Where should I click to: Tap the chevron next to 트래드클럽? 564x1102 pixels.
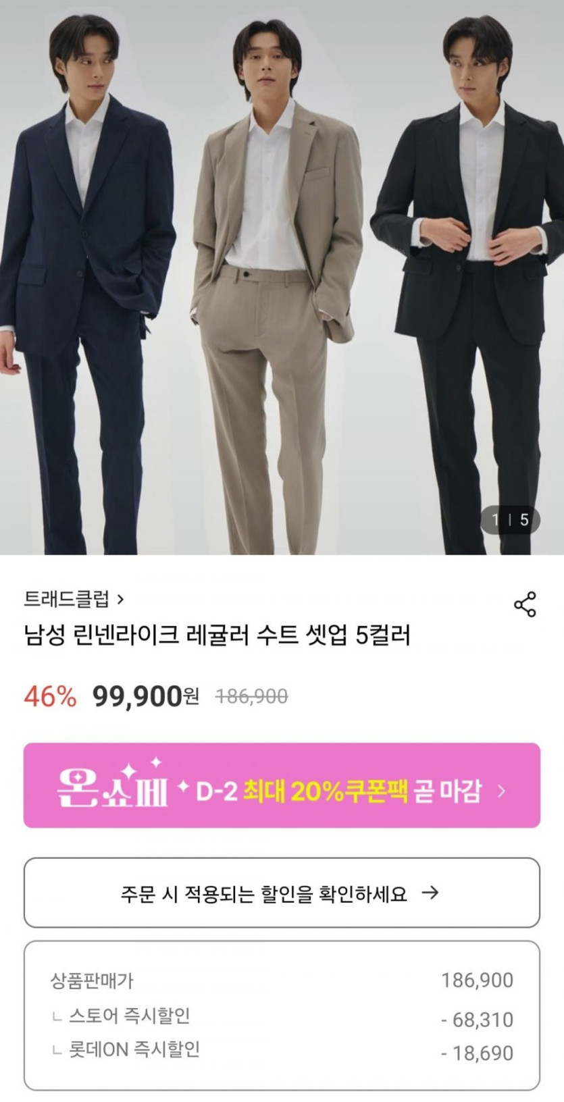(x=120, y=599)
